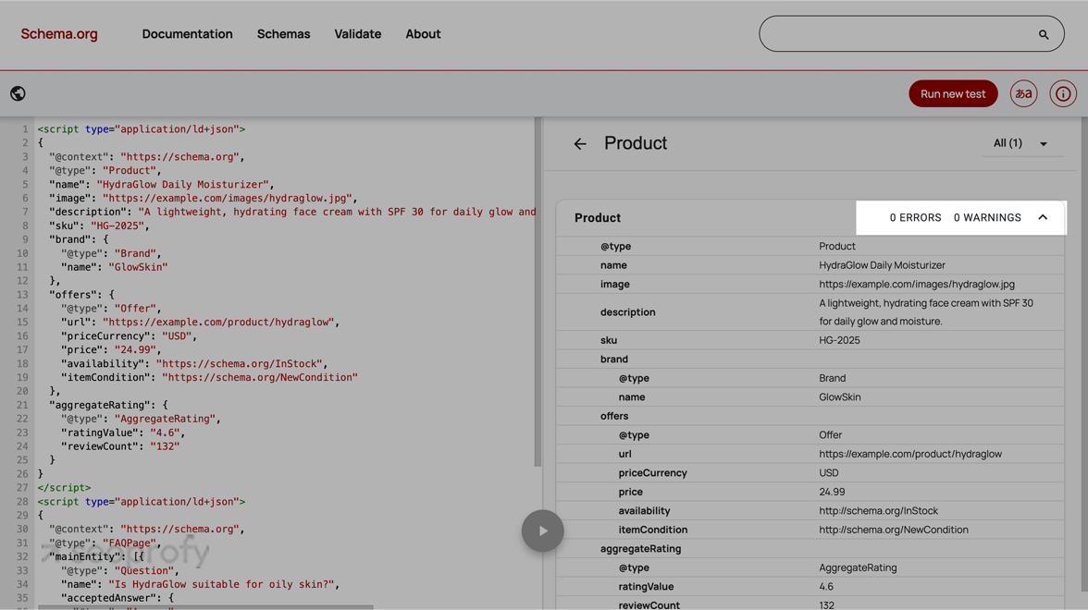Open the Schemas menu
1088x610 pixels.
click(284, 34)
